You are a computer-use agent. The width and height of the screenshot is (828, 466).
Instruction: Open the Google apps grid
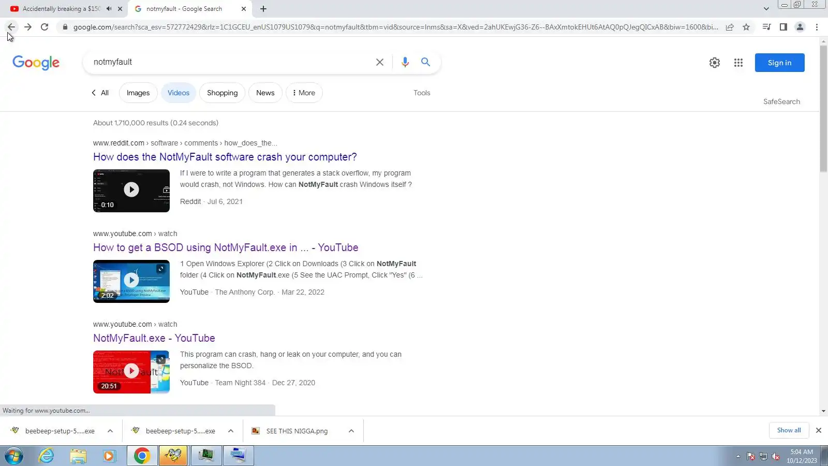pos(738,63)
